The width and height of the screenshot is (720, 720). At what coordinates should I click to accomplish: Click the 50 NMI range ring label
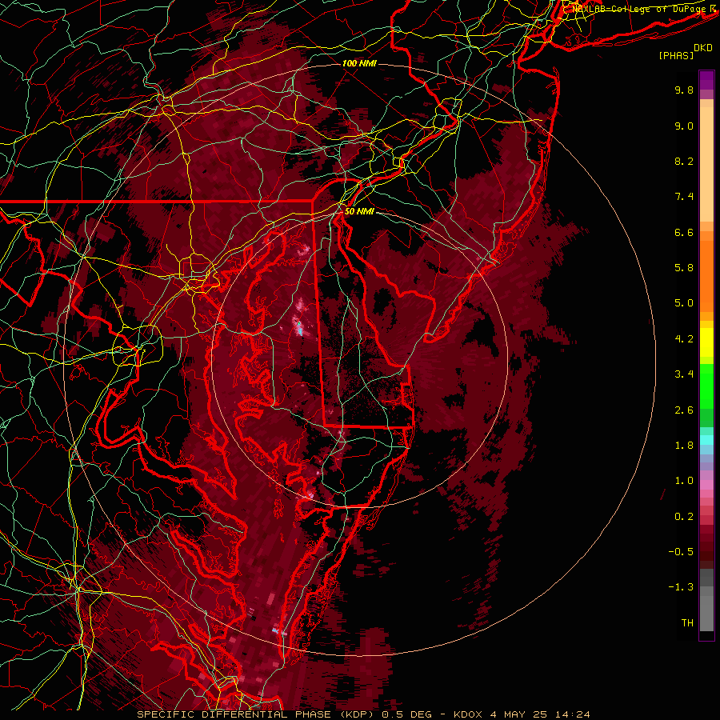[359, 212]
